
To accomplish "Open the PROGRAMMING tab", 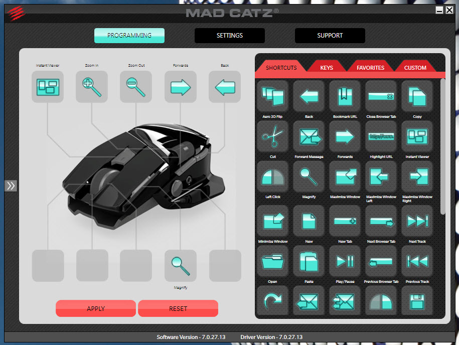I will pos(129,36).
